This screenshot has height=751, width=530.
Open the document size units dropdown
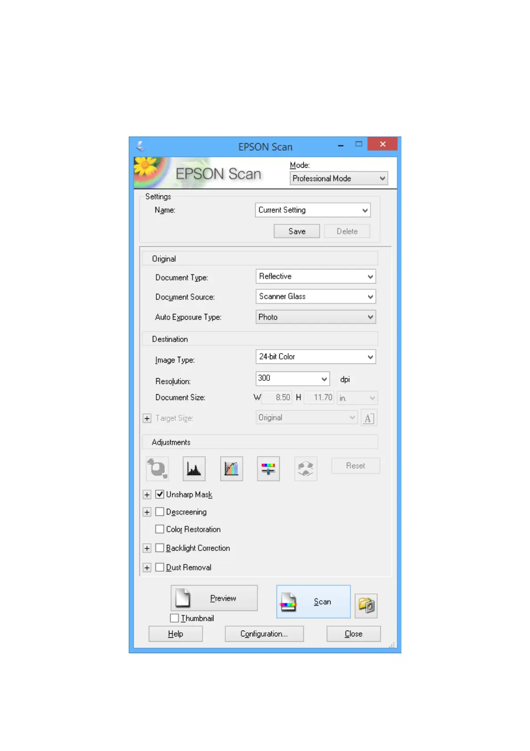point(357,398)
